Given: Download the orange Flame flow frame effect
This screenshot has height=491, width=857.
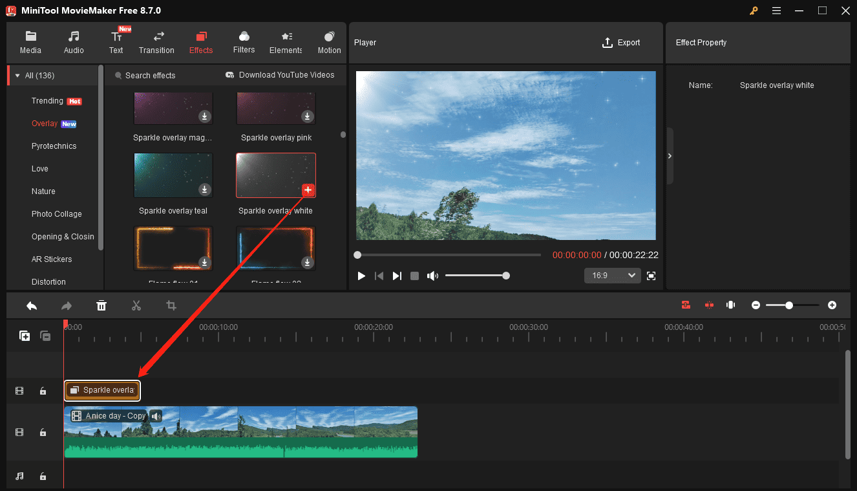Looking at the screenshot, I should [204, 262].
